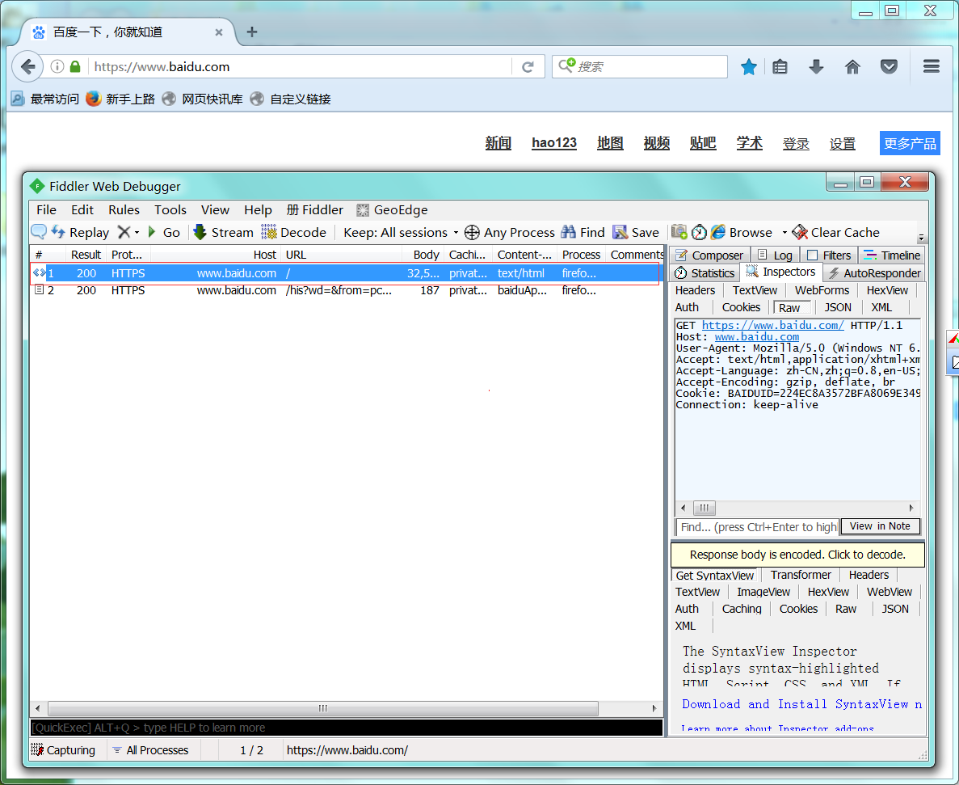Switch to Timeline tab
This screenshot has width=959, height=785.
click(x=892, y=255)
